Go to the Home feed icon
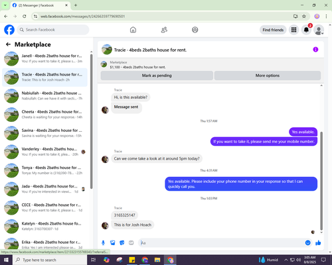Image resolution: width=332 pixels, height=265 pixels. pos(133,30)
